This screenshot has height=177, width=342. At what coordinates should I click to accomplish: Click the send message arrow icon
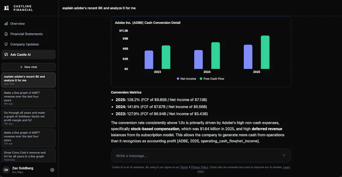pyautogui.click(x=284, y=156)
